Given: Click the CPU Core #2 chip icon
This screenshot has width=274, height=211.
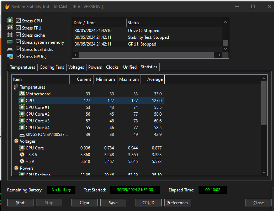Looking at the screenshot, I should click(22, 114).
